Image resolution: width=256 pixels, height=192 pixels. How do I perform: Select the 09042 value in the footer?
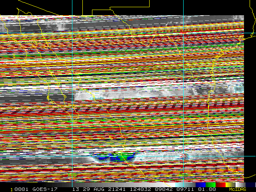click(x=164, y=189)
